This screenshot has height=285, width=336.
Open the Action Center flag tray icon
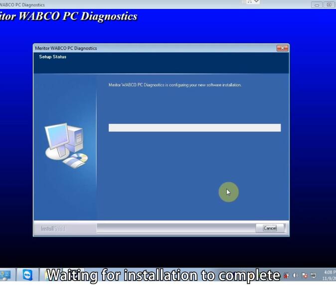(305, 275)
